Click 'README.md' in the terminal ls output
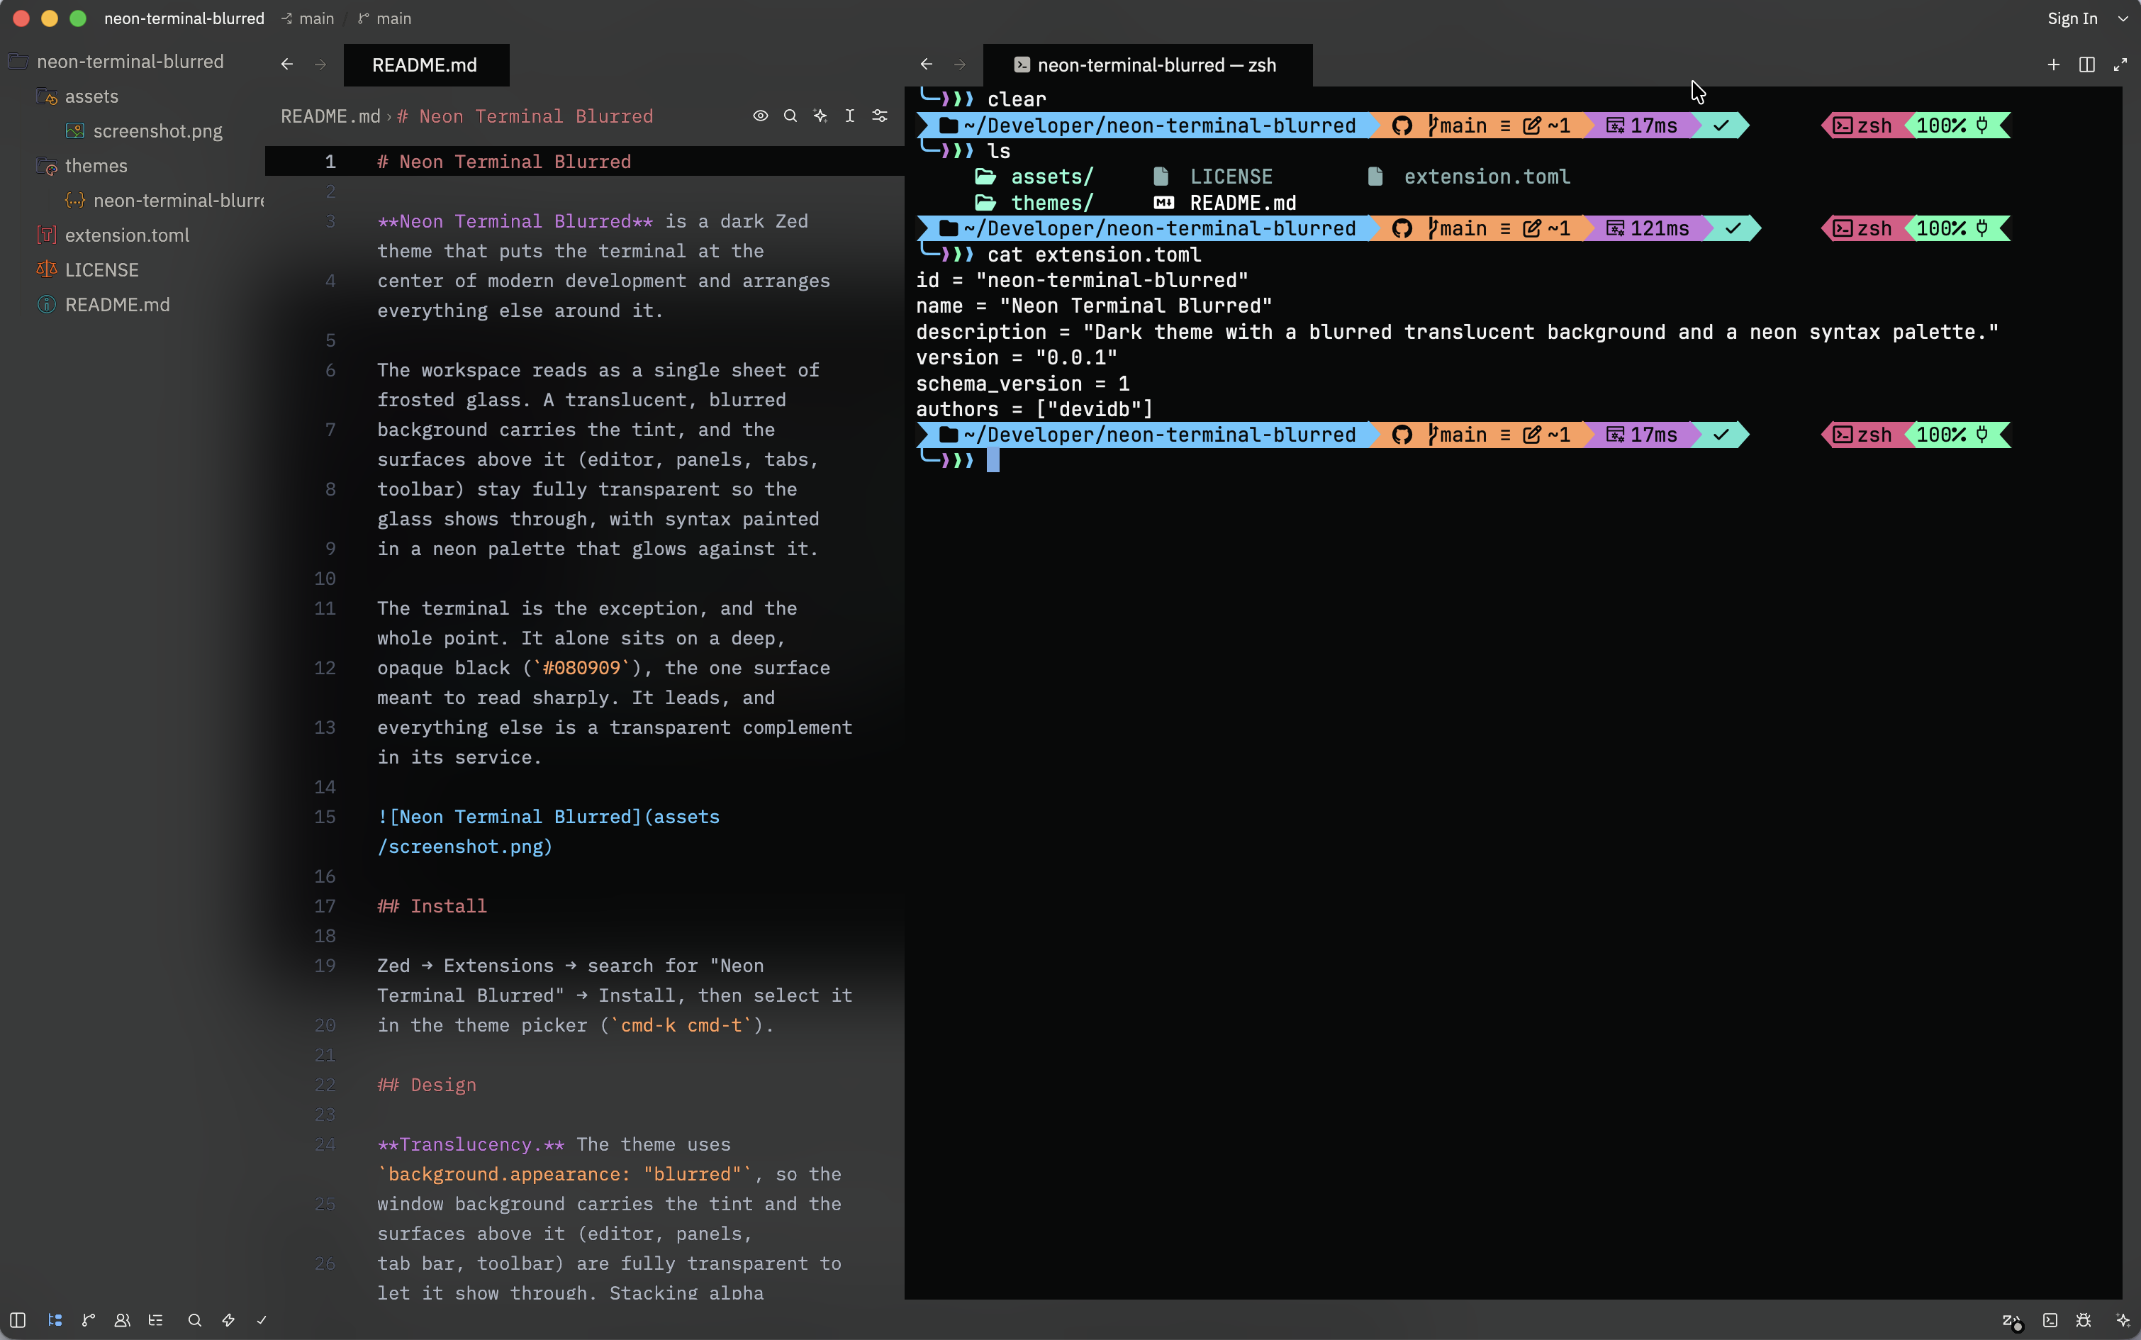The image size is (2141, 1340). (1242, 203)
